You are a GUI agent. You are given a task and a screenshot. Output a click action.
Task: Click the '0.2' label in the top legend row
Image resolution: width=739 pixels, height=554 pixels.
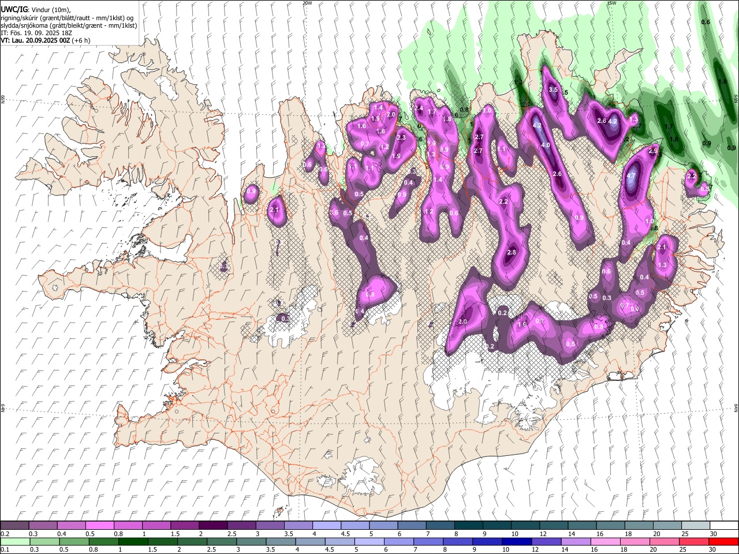[x=5, y=534]
